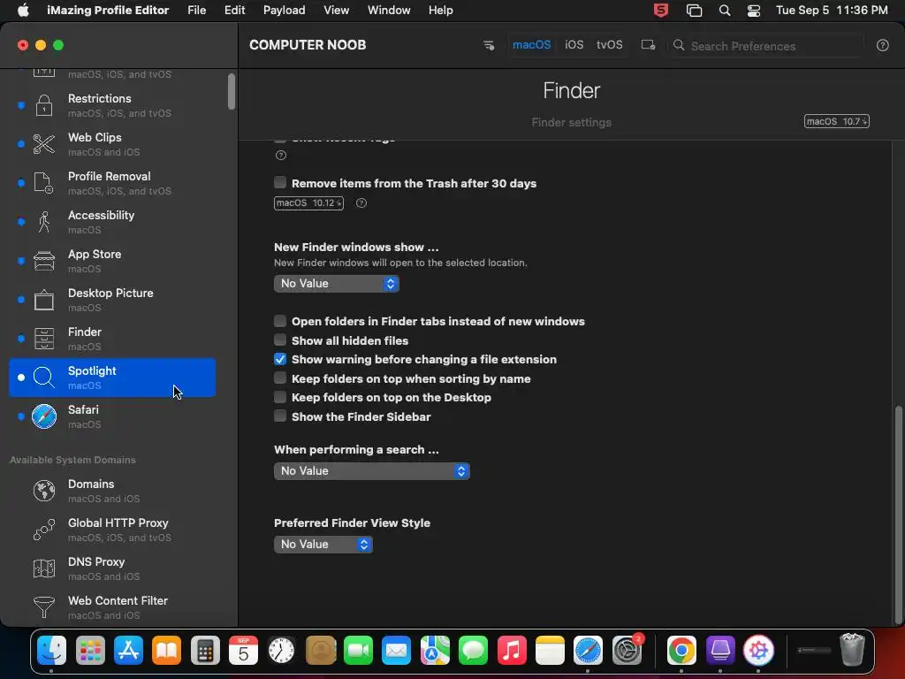Open iMazing Profile Editor Dock icon
Screen dimensions: 905x679
pyautogui.click(x=758, y=651)
